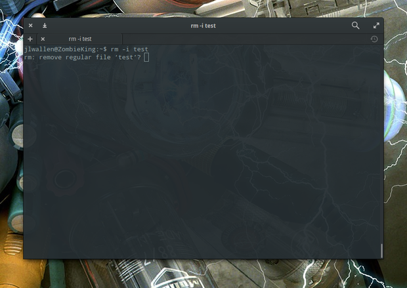Open the terminal search magnifier
Viewport: 407px width, 288px height.
click(x=355, y=26)
